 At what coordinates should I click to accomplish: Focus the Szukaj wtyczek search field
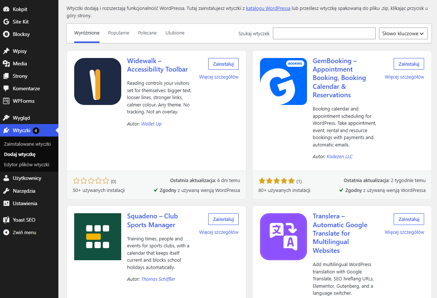tap(324, 33)
